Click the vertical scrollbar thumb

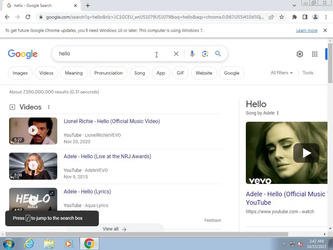coord(330,63)
